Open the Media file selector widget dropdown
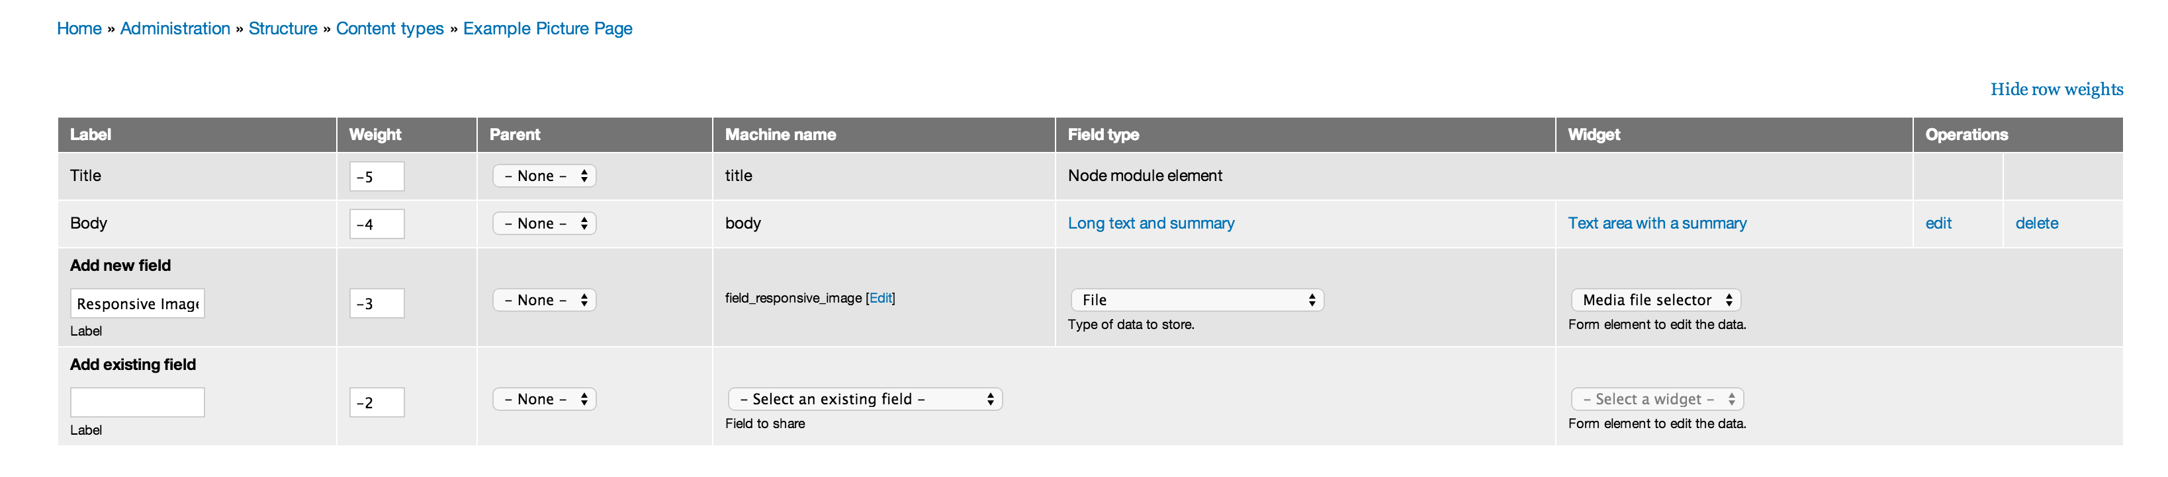 pyautogui.click(x=1656, y=300)
